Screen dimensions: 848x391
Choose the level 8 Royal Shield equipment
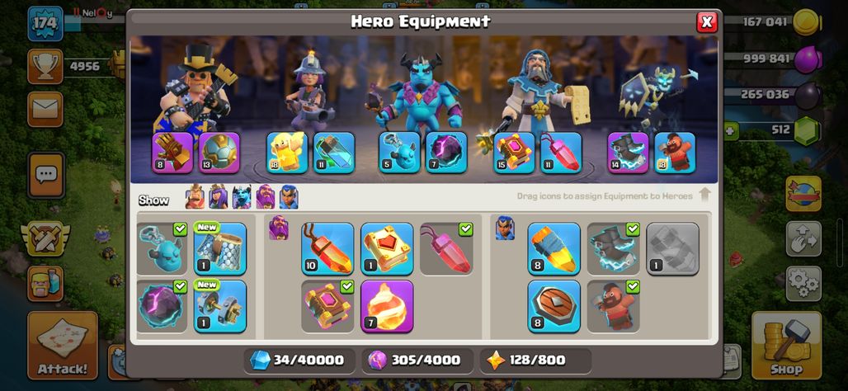coord(554,306)
